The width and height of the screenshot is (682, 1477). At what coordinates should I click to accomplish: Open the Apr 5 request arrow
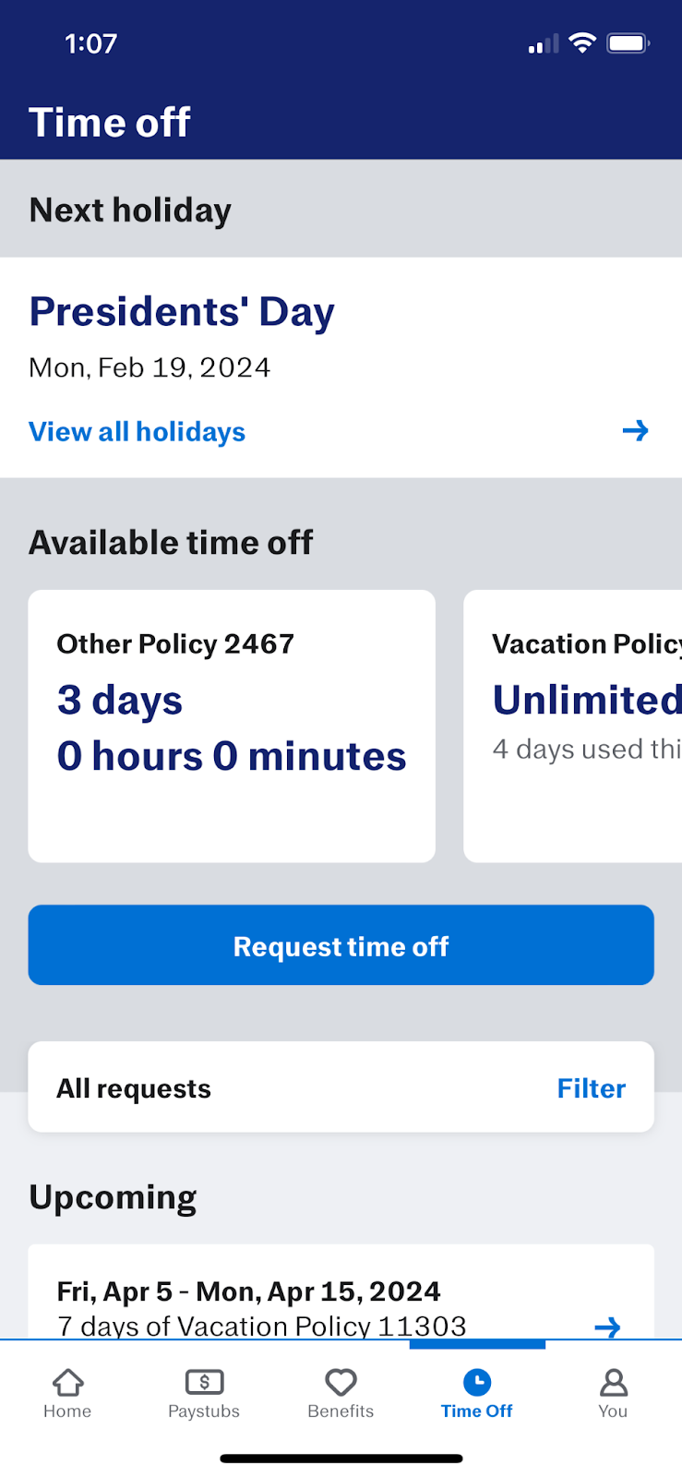pyautogui.click(x=607, y=1327)
